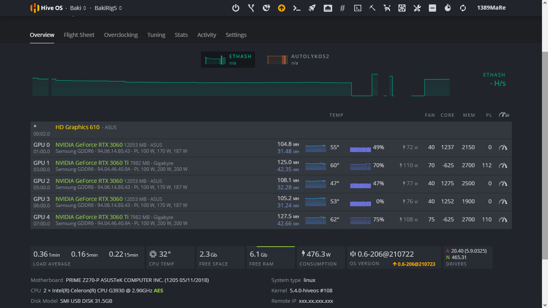Click the rocket flight sheet icon
The width and height of the screenshot is (548, 308).
pos(312,8)
